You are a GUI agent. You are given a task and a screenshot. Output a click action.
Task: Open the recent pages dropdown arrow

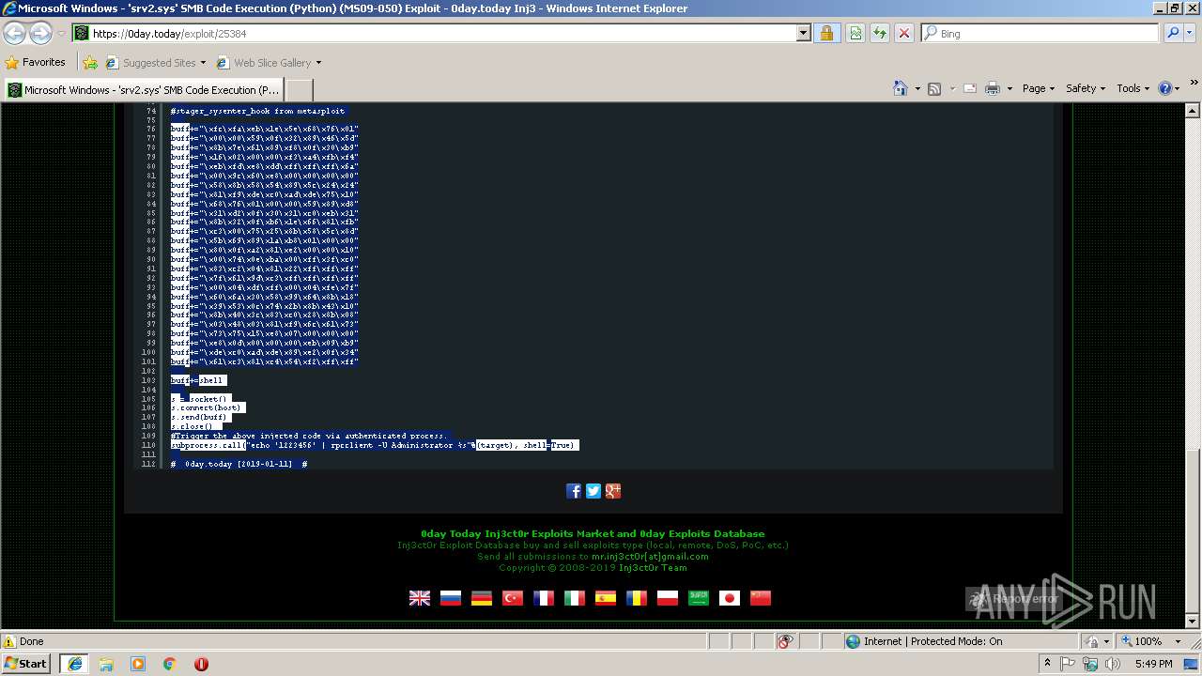click(61, 34)
